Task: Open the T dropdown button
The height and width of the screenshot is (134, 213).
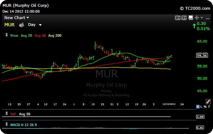Action: click(184, 18)
